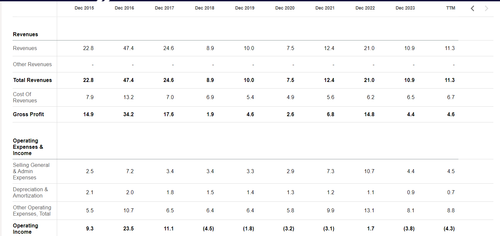Select the Gross Profit row label

(x=28, y=115)
